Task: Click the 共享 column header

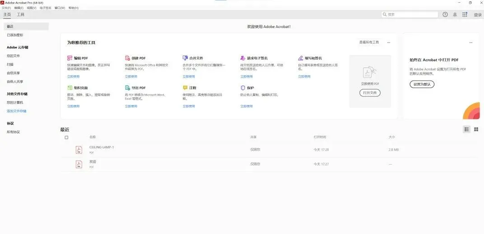Action: pyautogui.click(x=253, y=137)
